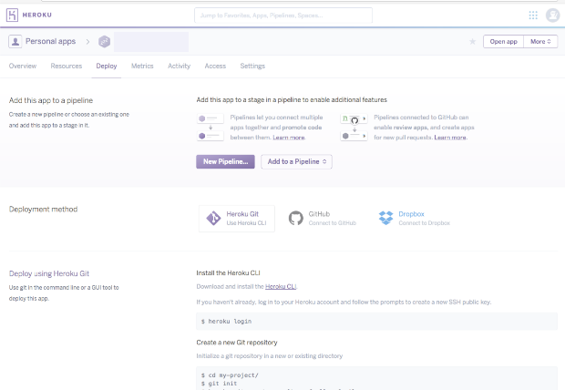This screenshot has height=390, width=565.
Task: Click the Heroku logo icon
Action: pyautogui.click(x=12, y=15)
